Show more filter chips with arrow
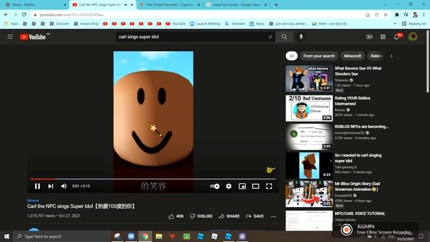Image resolution: width=430 pixels, height=242 pixels. coord(391,56)
